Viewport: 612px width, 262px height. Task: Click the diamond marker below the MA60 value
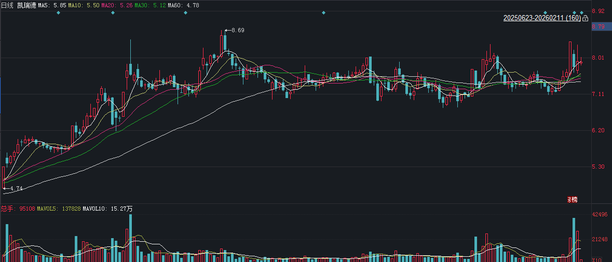(x=185, y=12)
